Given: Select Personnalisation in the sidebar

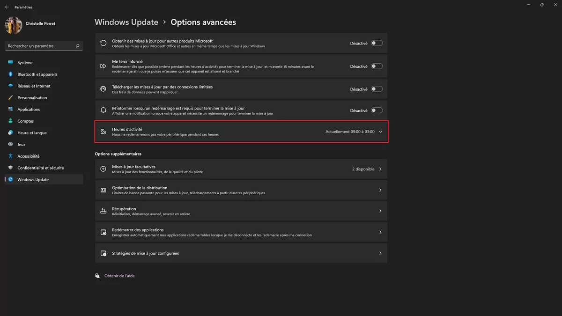Looking at the screenshot, I should coord(44,98).
